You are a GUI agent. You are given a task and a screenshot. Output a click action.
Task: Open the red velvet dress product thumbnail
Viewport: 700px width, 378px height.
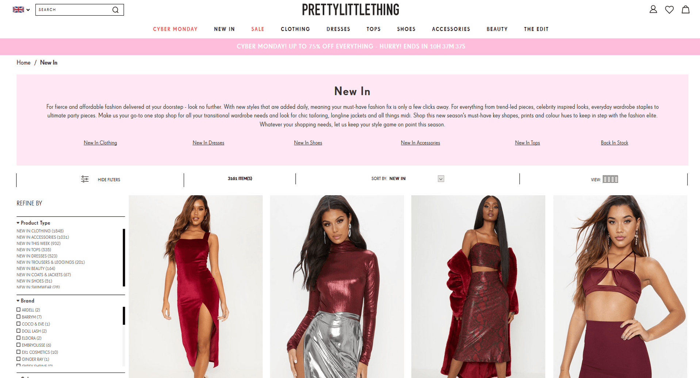(196, 286)
